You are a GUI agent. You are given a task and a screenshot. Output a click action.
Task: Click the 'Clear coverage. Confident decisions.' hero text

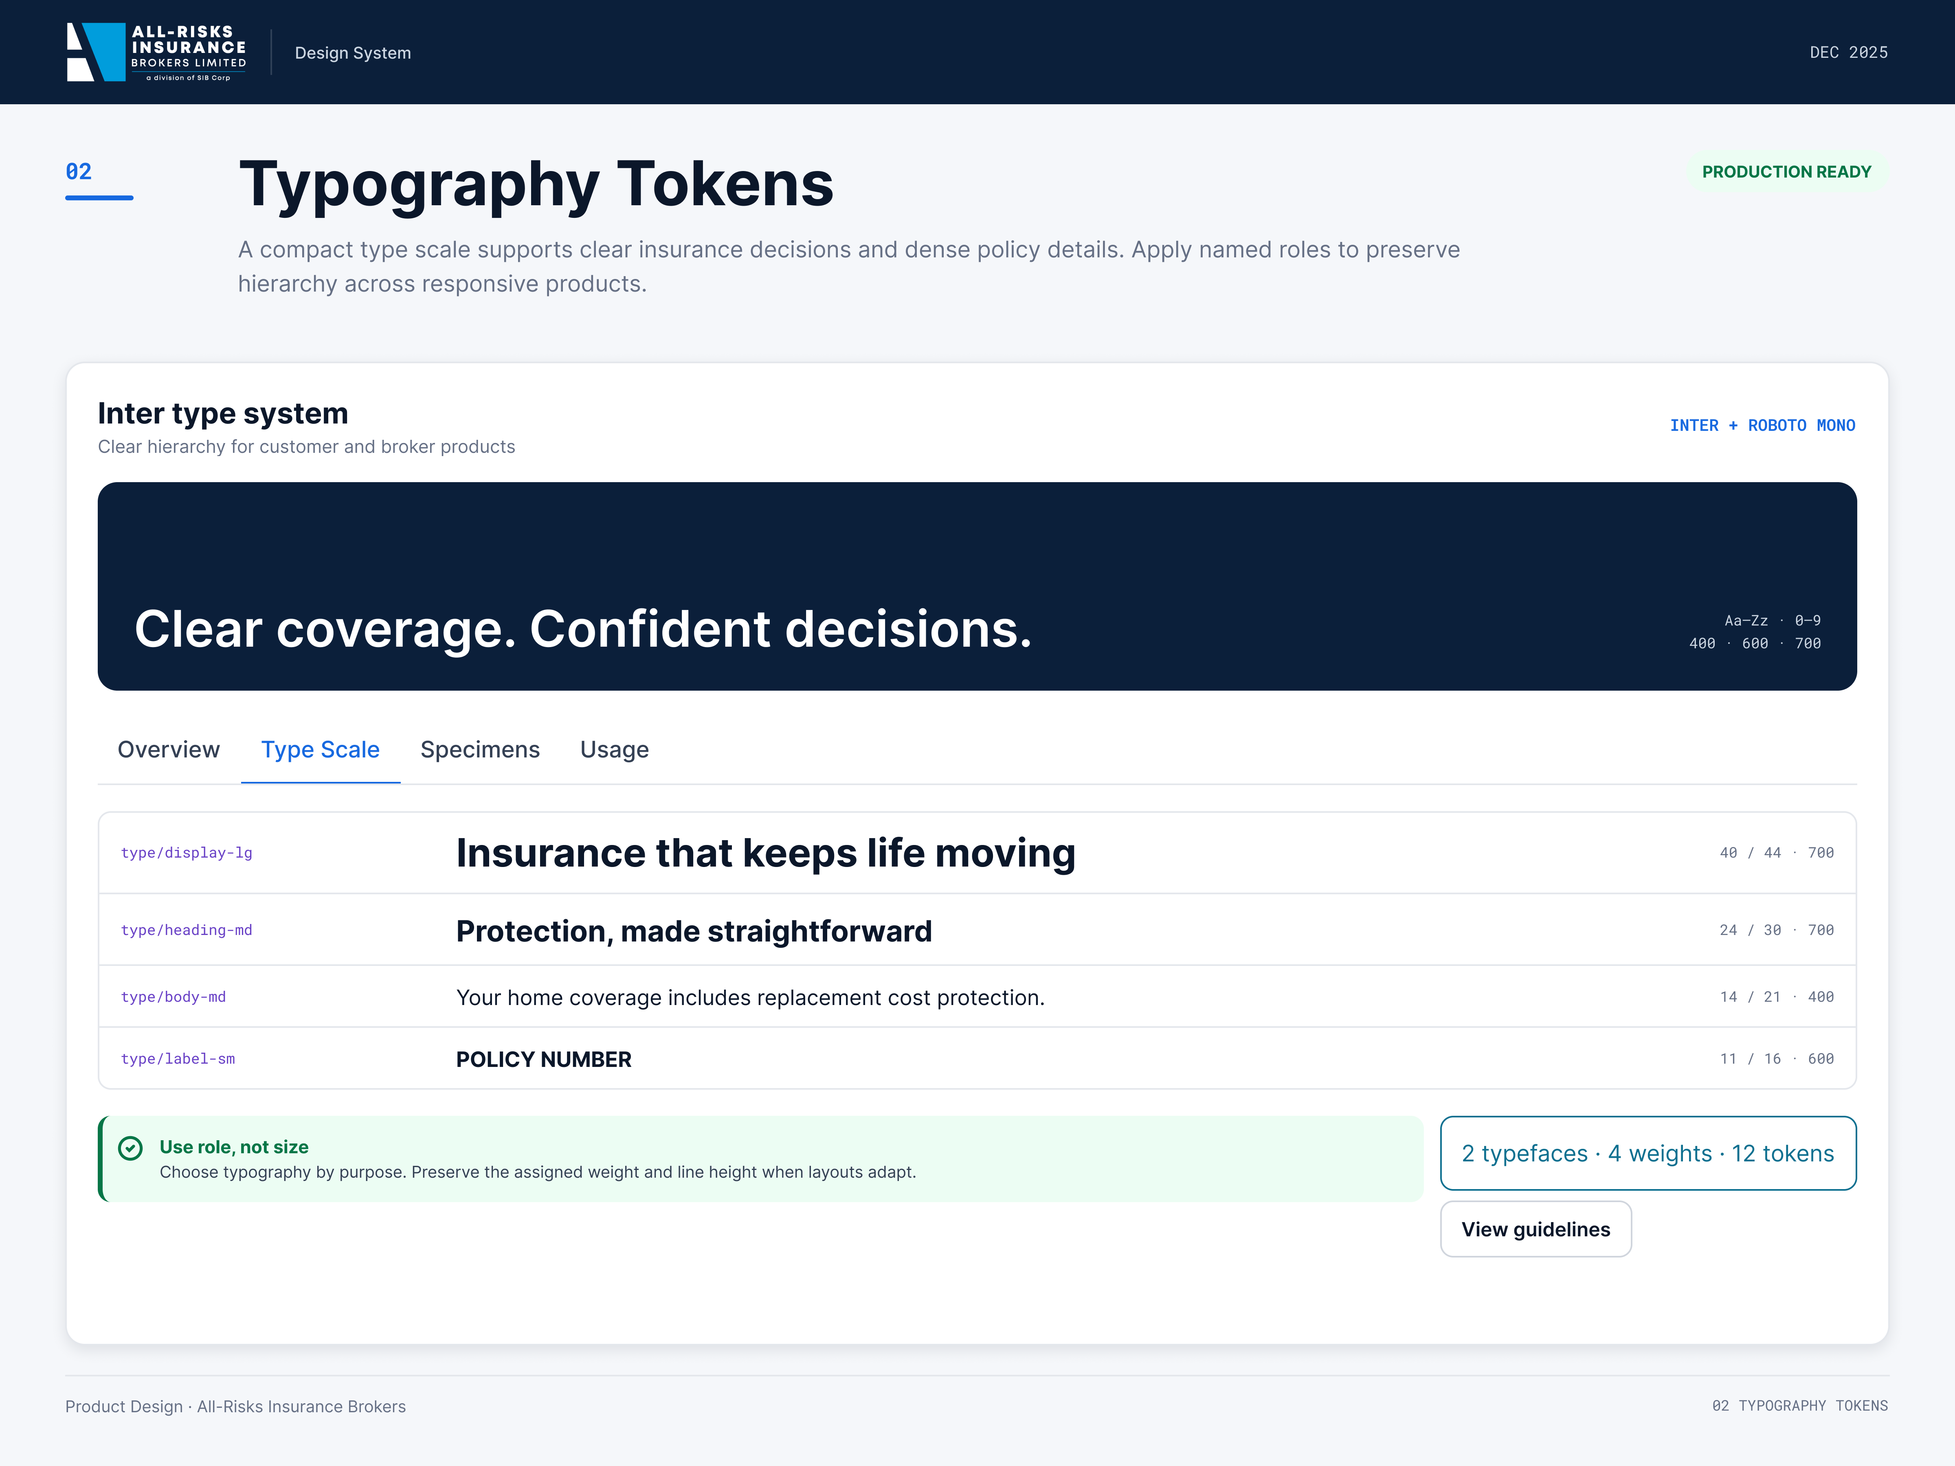(x=583, y=629)
